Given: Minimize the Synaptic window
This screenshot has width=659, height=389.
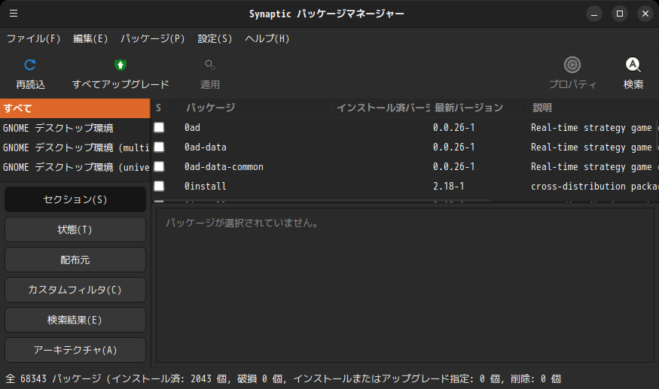Looking at the screenshot, I should tap(594, 14).
